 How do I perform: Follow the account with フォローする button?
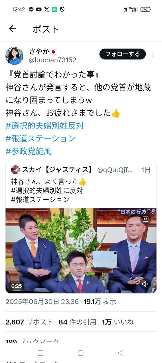122,54
